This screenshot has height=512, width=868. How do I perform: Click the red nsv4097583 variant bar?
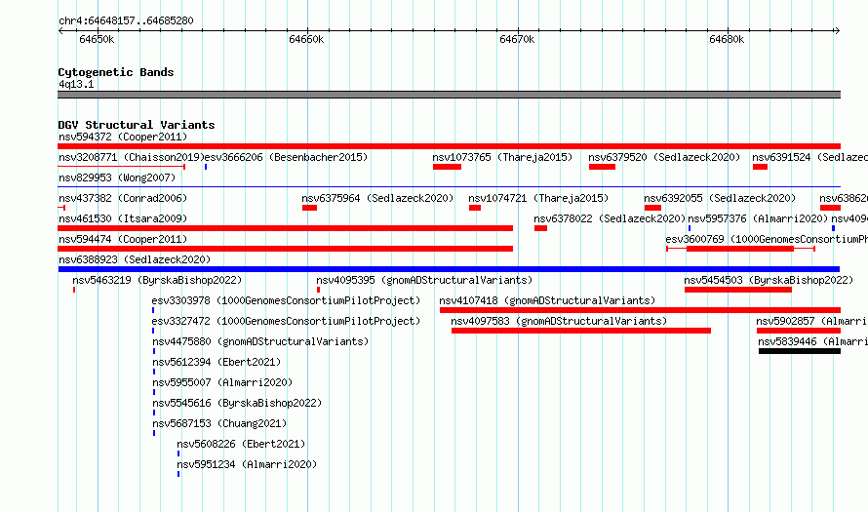coord(580,331)
